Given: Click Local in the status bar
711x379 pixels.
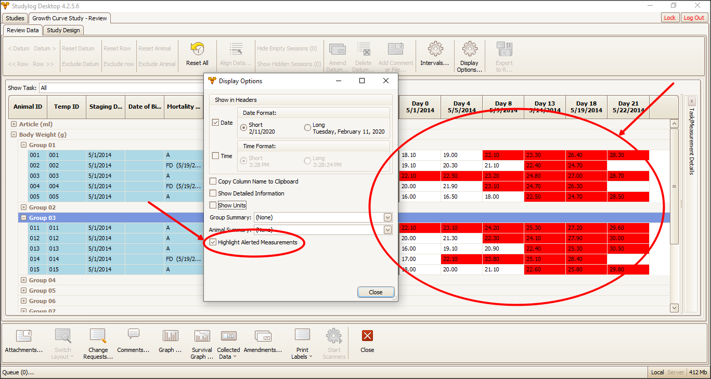Looking at the screenshot, I should [657, 372].
